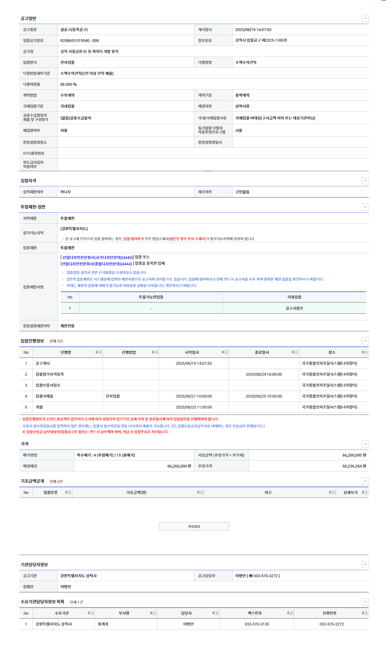Image resolution: width=386 pixels, height=655 pixels.
Task: Select the title 삼척 지질공원 BI 및 캐릭터 개발 용역
Action: point(89,52)
